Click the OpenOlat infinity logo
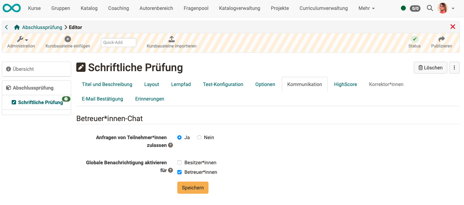The width and height of the screenshot is (464, 205). point(12,8)
